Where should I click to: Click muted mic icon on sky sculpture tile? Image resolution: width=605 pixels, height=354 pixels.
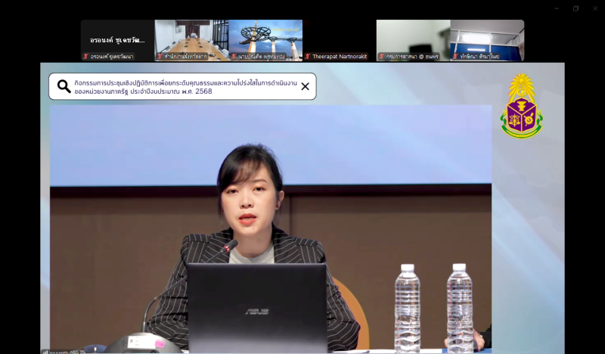[234, 57]
